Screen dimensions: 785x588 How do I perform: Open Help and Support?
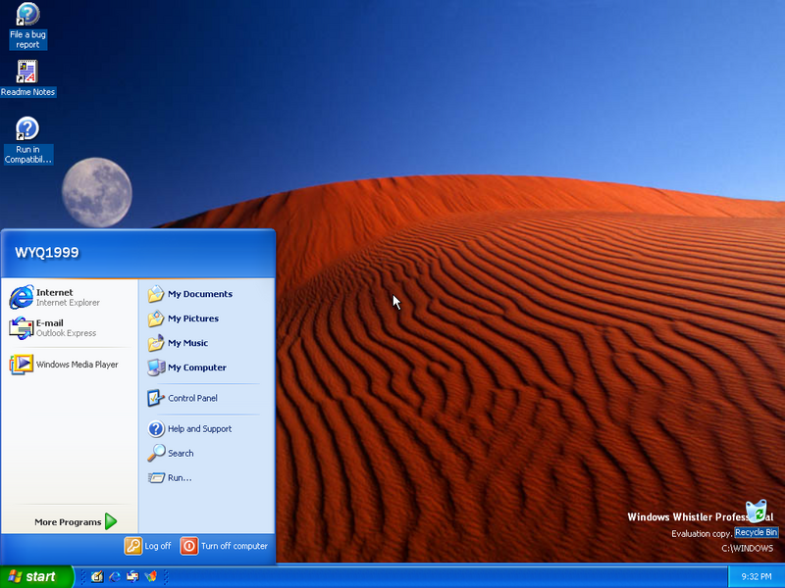[199, 428]
